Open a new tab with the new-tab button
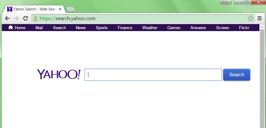The image size is (266, 128). coord(70,9)
